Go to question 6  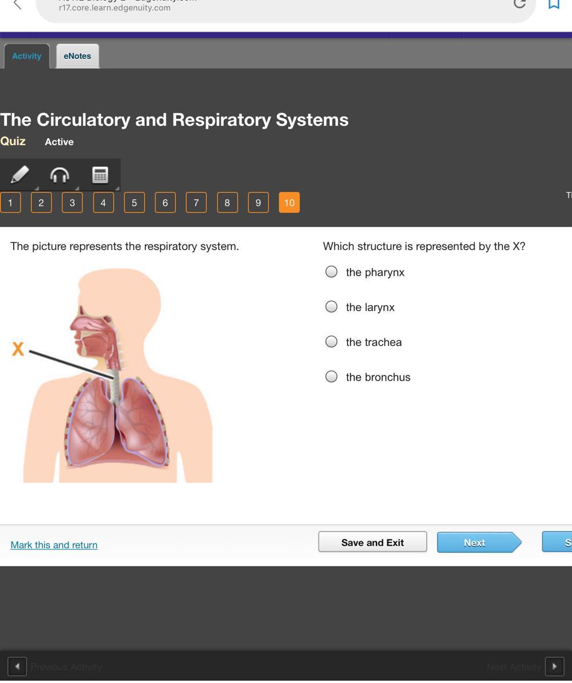click(165, 203)
